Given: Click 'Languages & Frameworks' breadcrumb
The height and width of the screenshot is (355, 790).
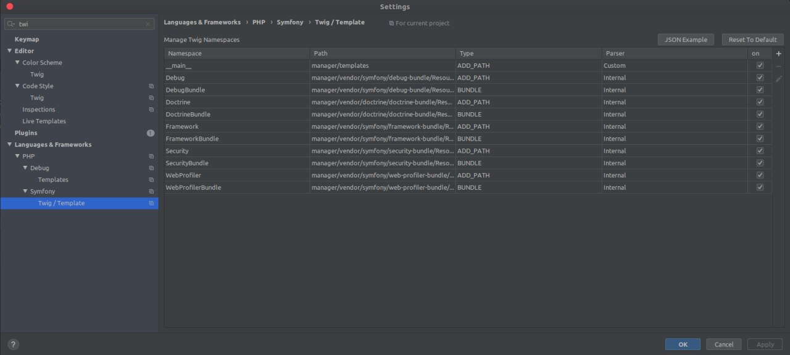Looking at the screenshot, I should [202, 22].
